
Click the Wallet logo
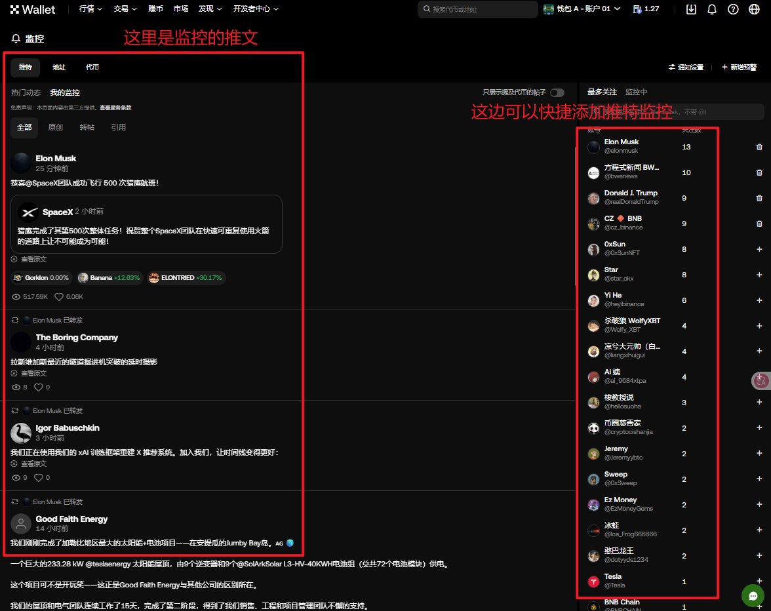33,9
